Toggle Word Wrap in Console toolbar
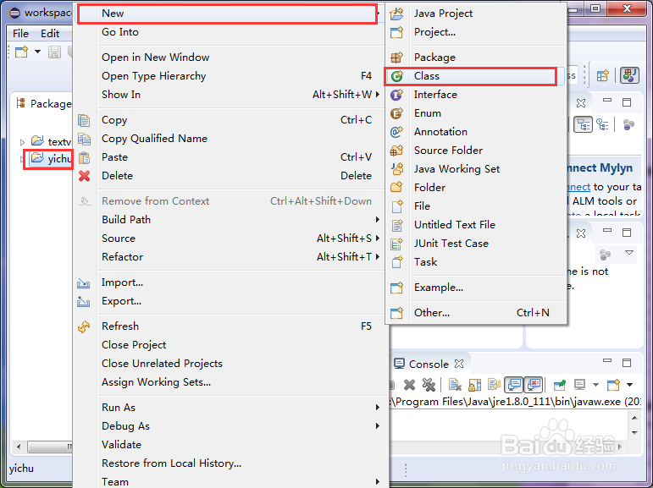This screenshot has width=653, height=488. tap(494, 385)
